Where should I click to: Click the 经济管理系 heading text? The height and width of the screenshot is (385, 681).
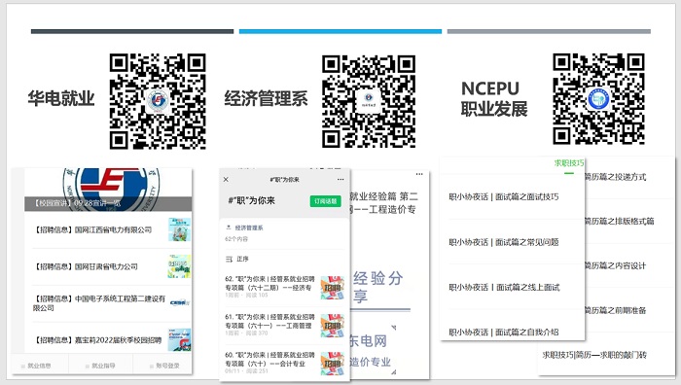[266, 98]
